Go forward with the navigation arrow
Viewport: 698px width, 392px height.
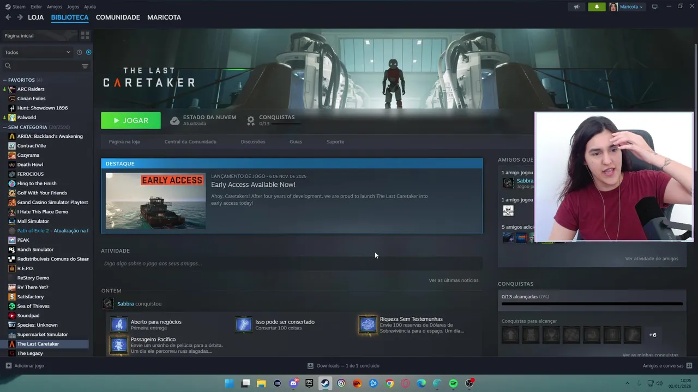click(x=20, y=17)
